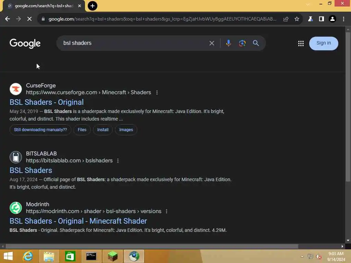Close the google.com search tab
Image resolution: width=351 pixels, height=263 pixels.
tap(80, 6)
